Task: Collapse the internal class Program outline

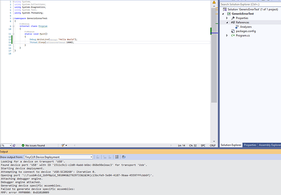Action: 13,26
